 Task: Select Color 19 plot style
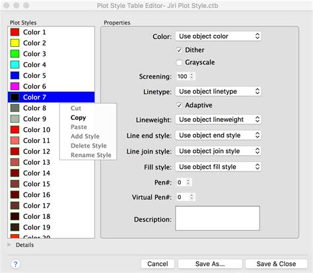pos(51,228)
